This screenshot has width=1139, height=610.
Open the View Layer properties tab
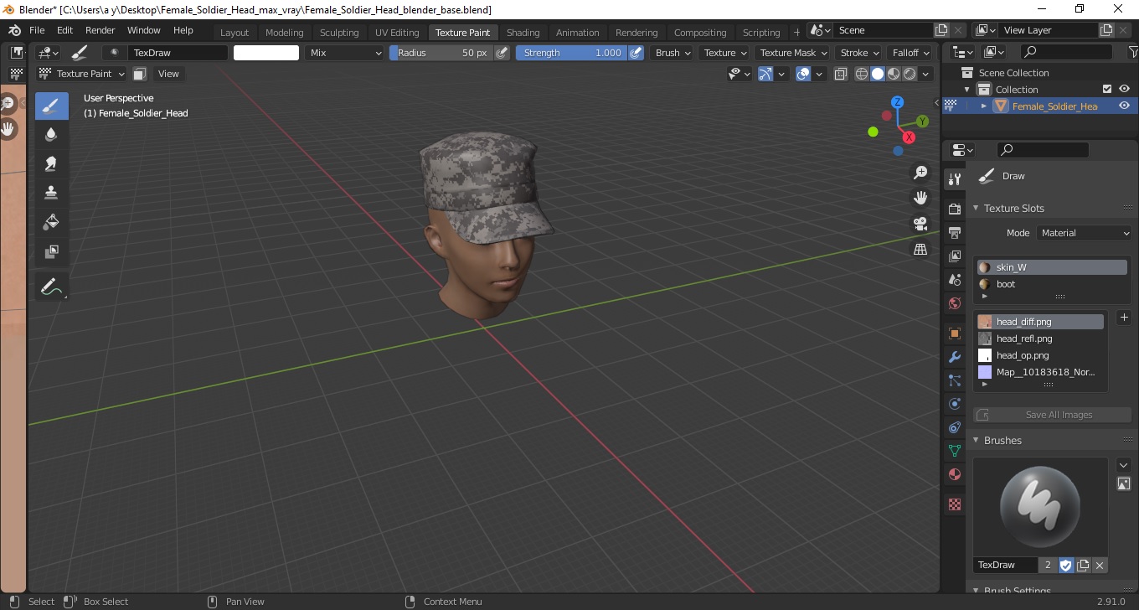click(954, 256)
